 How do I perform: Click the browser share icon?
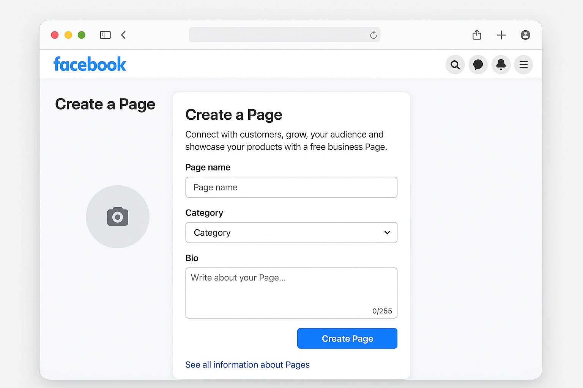coord(477,35)
